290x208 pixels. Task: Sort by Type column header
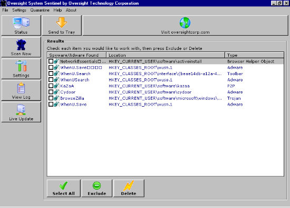click(255, 55)
